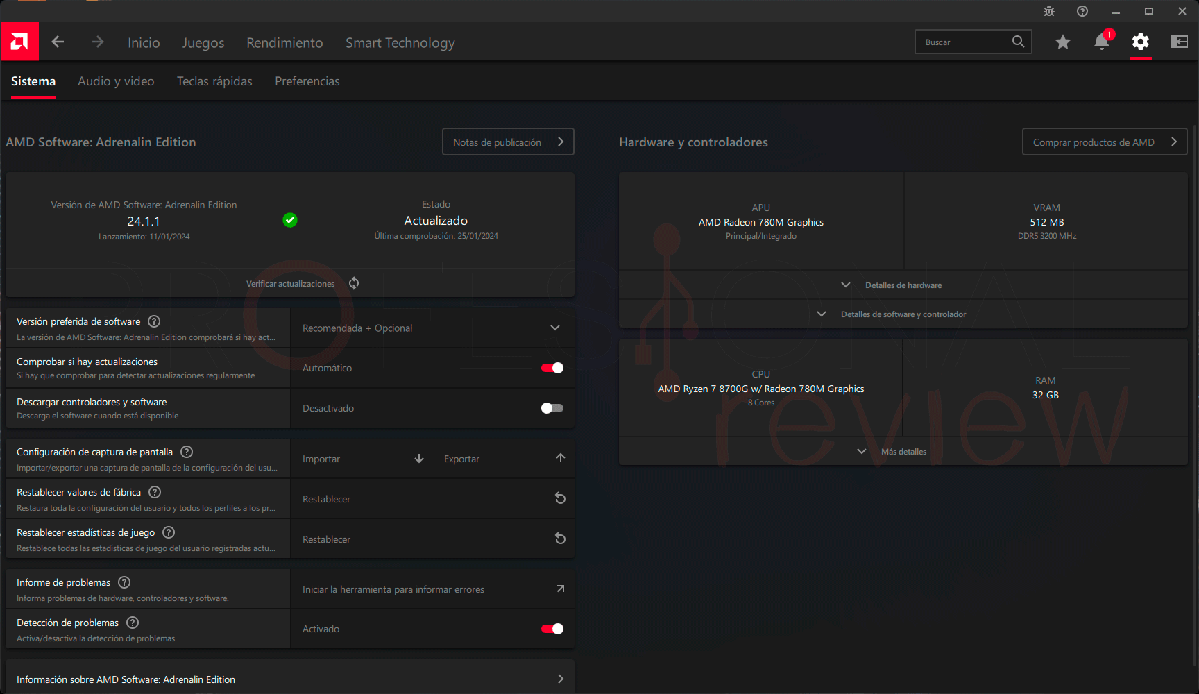Click AMD Radeon 780M Graphics APU text
Image resolution: width=1199 pixels, height=694 pixels.
[761, 222]
